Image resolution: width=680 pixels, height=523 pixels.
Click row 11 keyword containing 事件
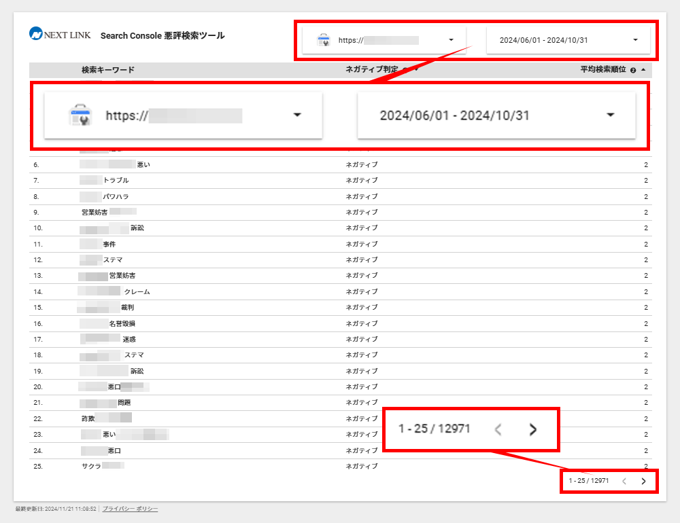coord(109,244)
